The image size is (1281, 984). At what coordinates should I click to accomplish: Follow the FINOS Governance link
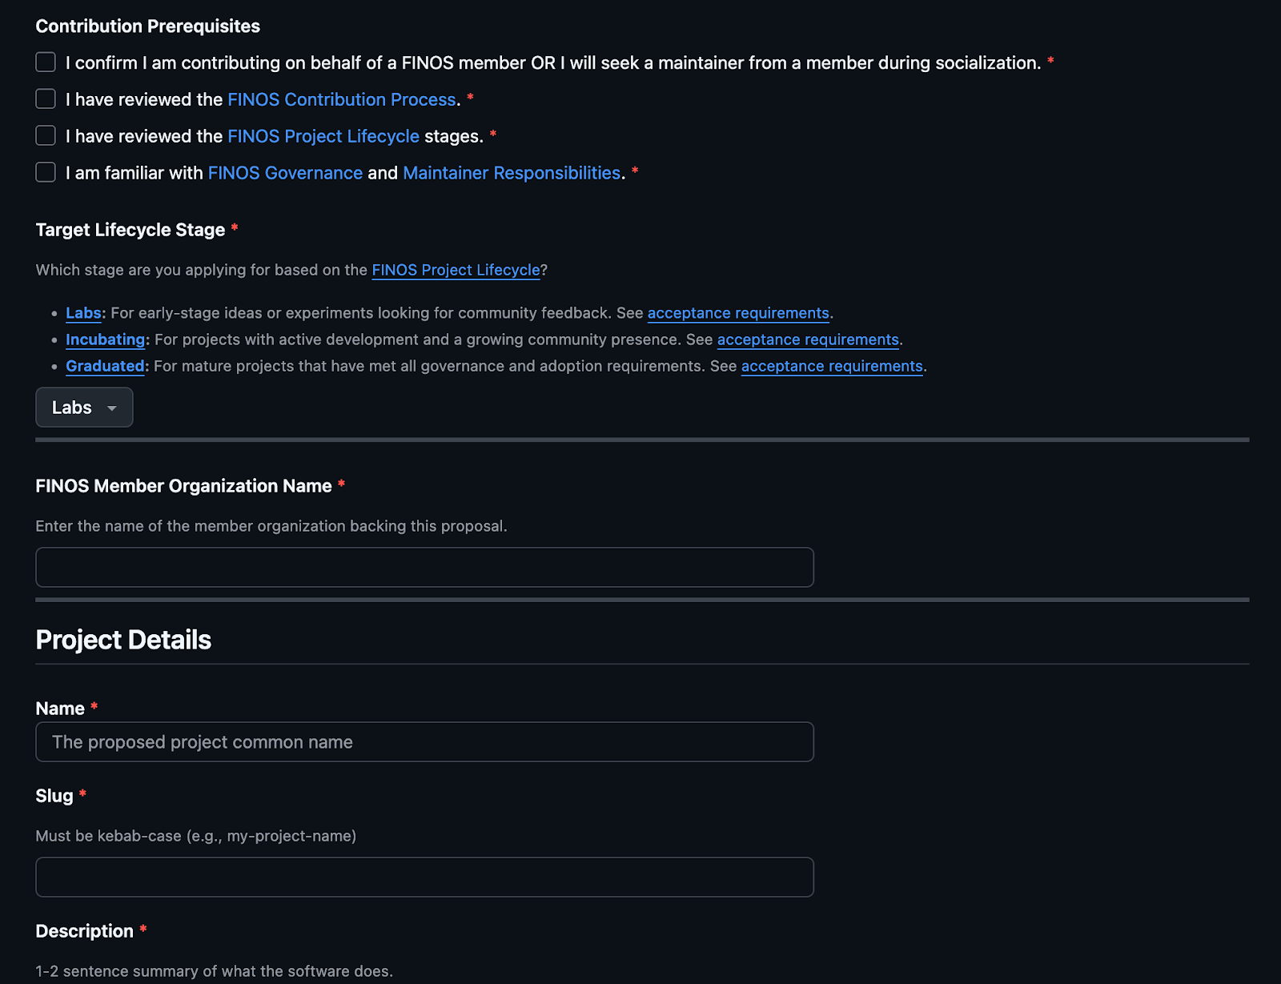tap(285, 173)
